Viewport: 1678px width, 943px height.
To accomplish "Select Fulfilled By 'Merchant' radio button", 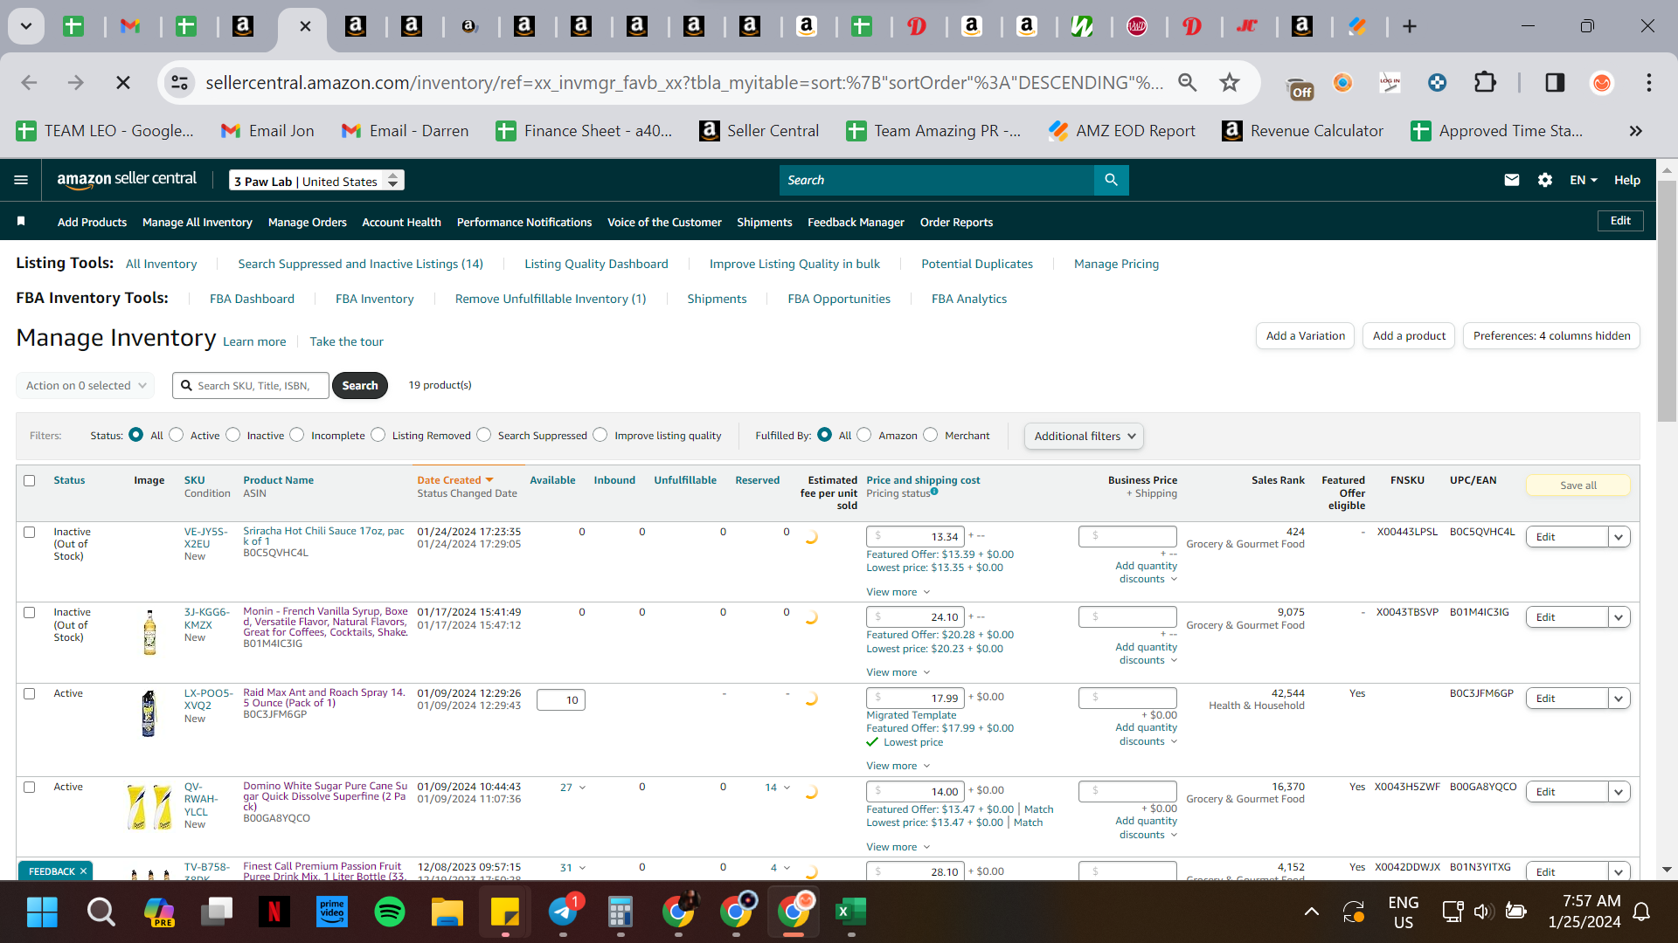I will pyautogui.click(x=931, y=435).
